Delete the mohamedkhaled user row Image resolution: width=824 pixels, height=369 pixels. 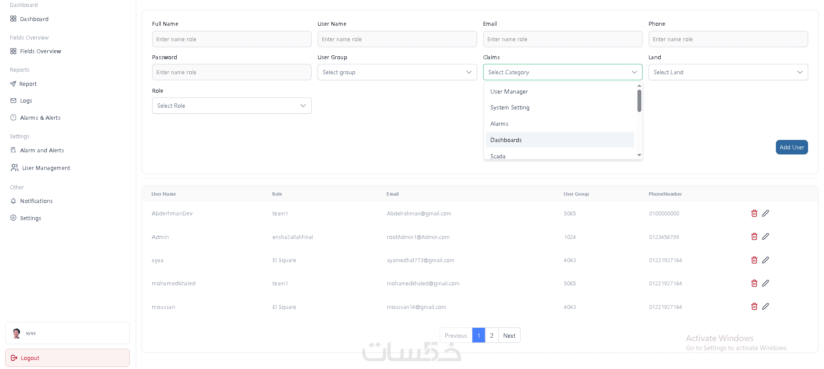coord(754,283)
